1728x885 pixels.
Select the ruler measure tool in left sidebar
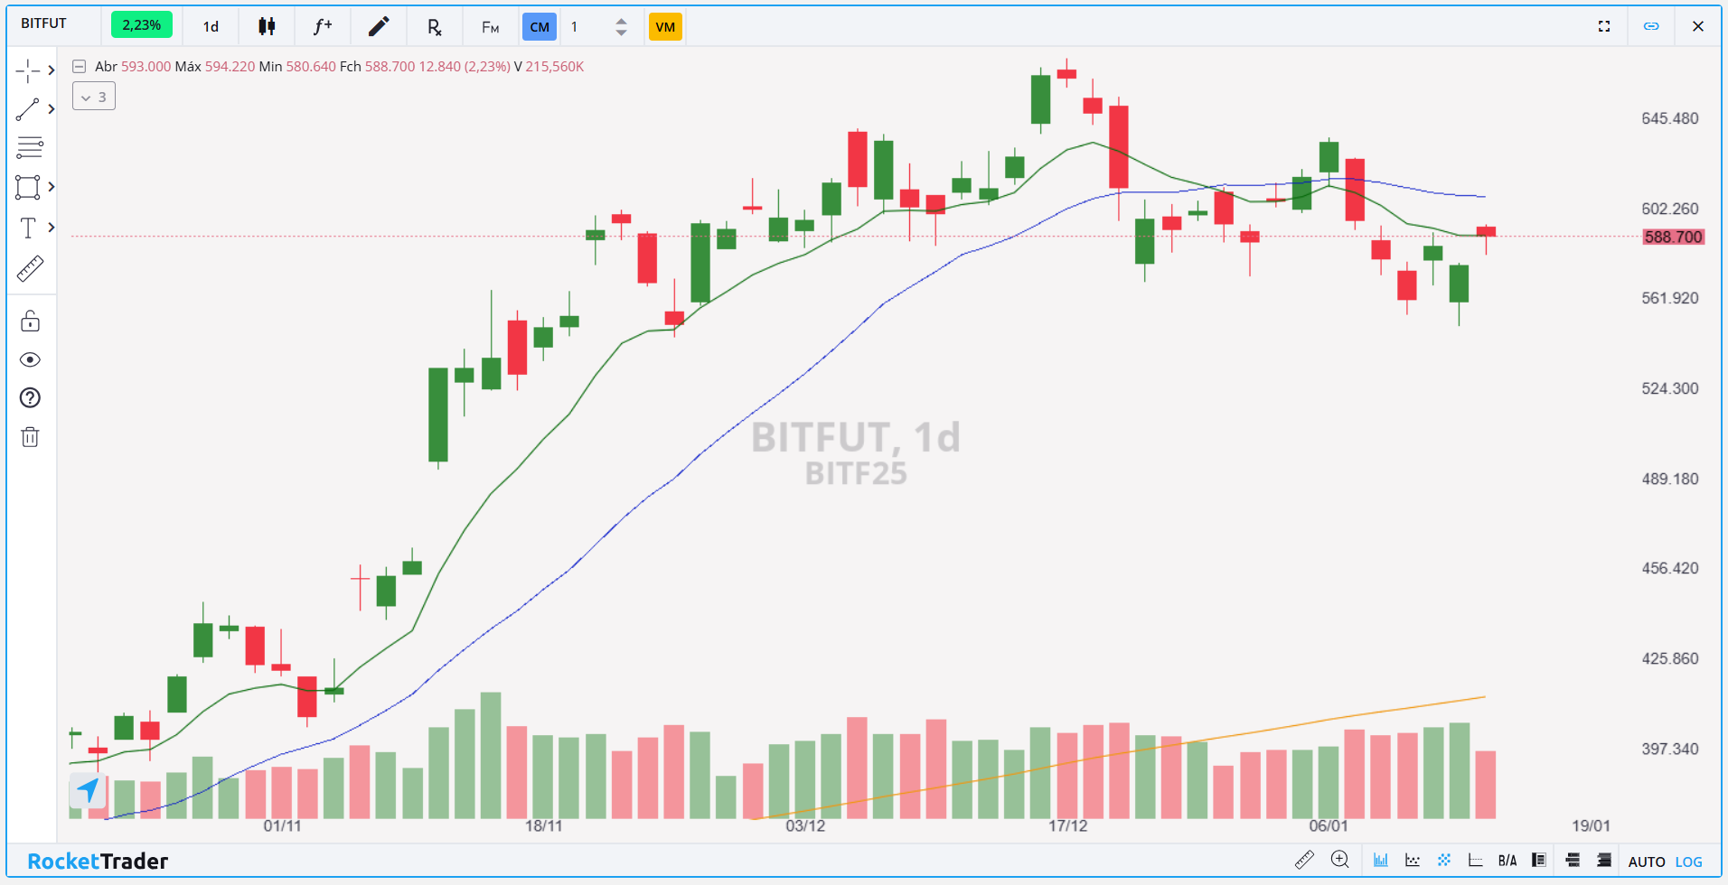(x=30, y=268)
